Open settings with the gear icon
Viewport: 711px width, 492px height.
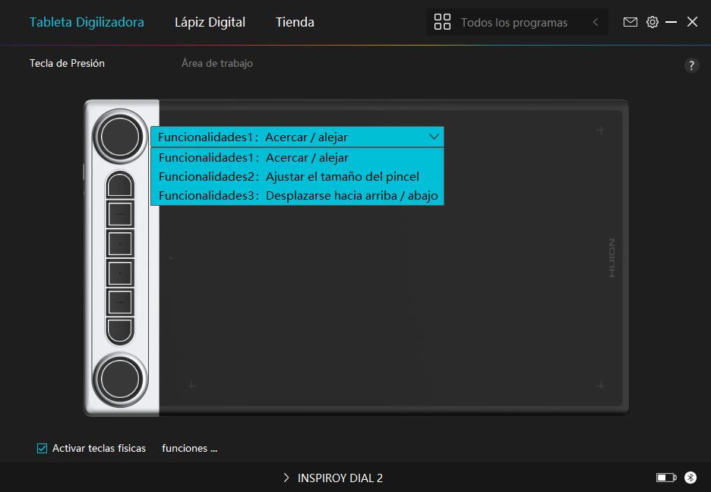tap(652, 22)
